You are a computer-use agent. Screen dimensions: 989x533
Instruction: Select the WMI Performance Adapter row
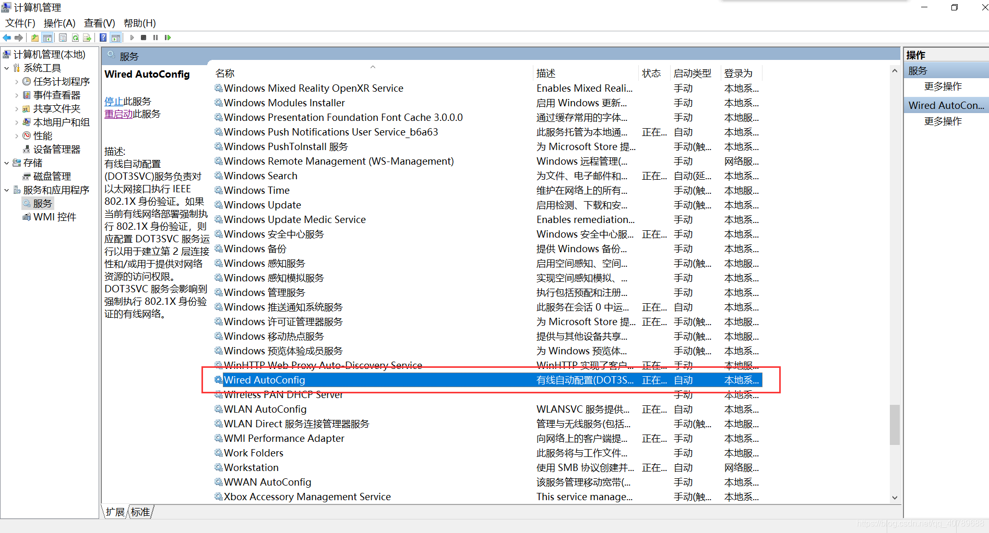(x=488, y=438)
